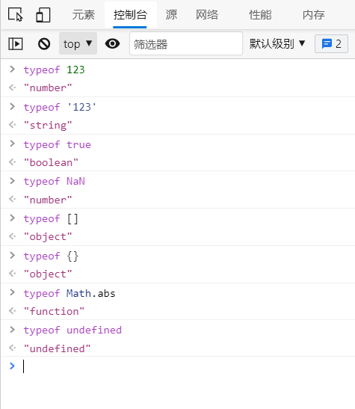Open the 2 issues message badge
This screenshot has height=409, width=355.
pyautogui.click(x=331, y=44)
